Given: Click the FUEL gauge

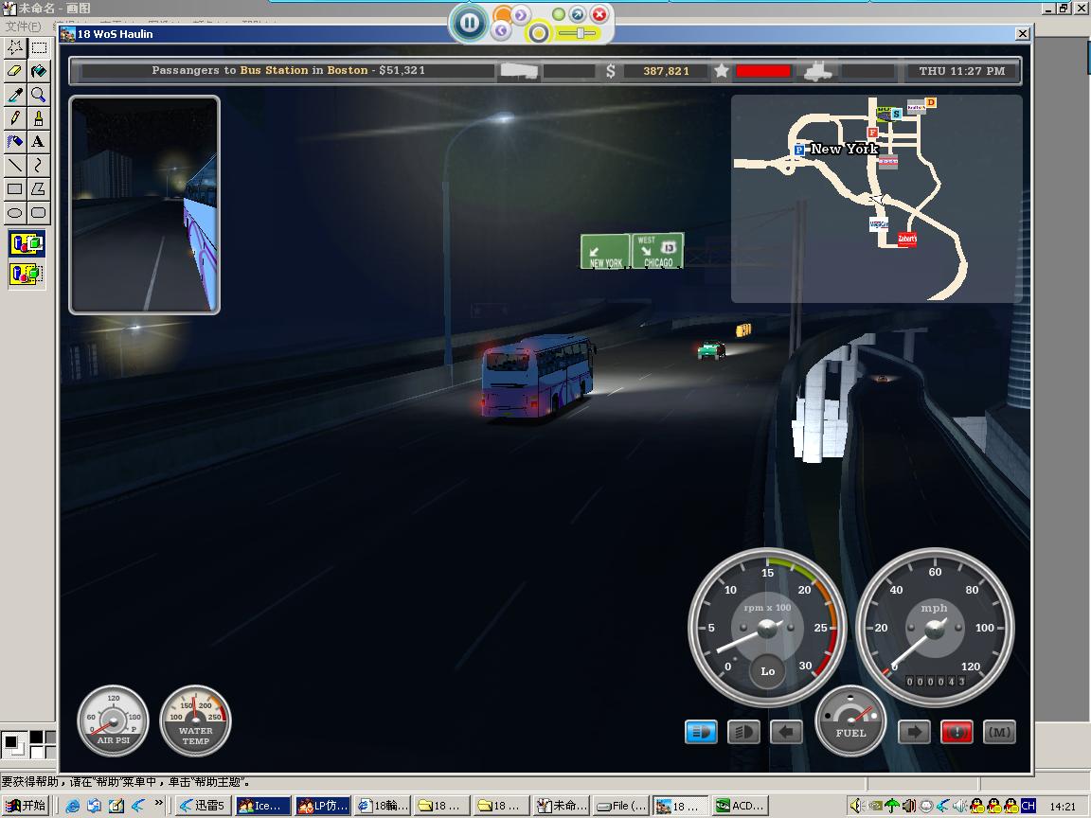Looking at the screenshot, I should click(850, 720).
